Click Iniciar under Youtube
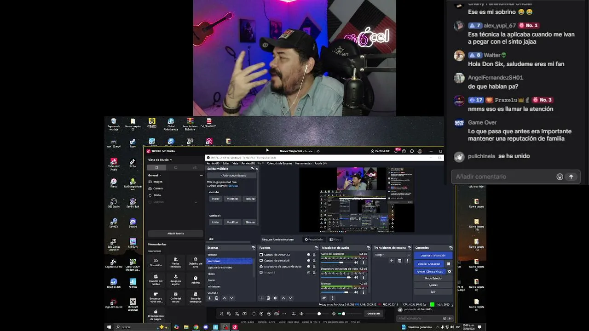This screenshot has width=589, height=331. click(215, 199)
